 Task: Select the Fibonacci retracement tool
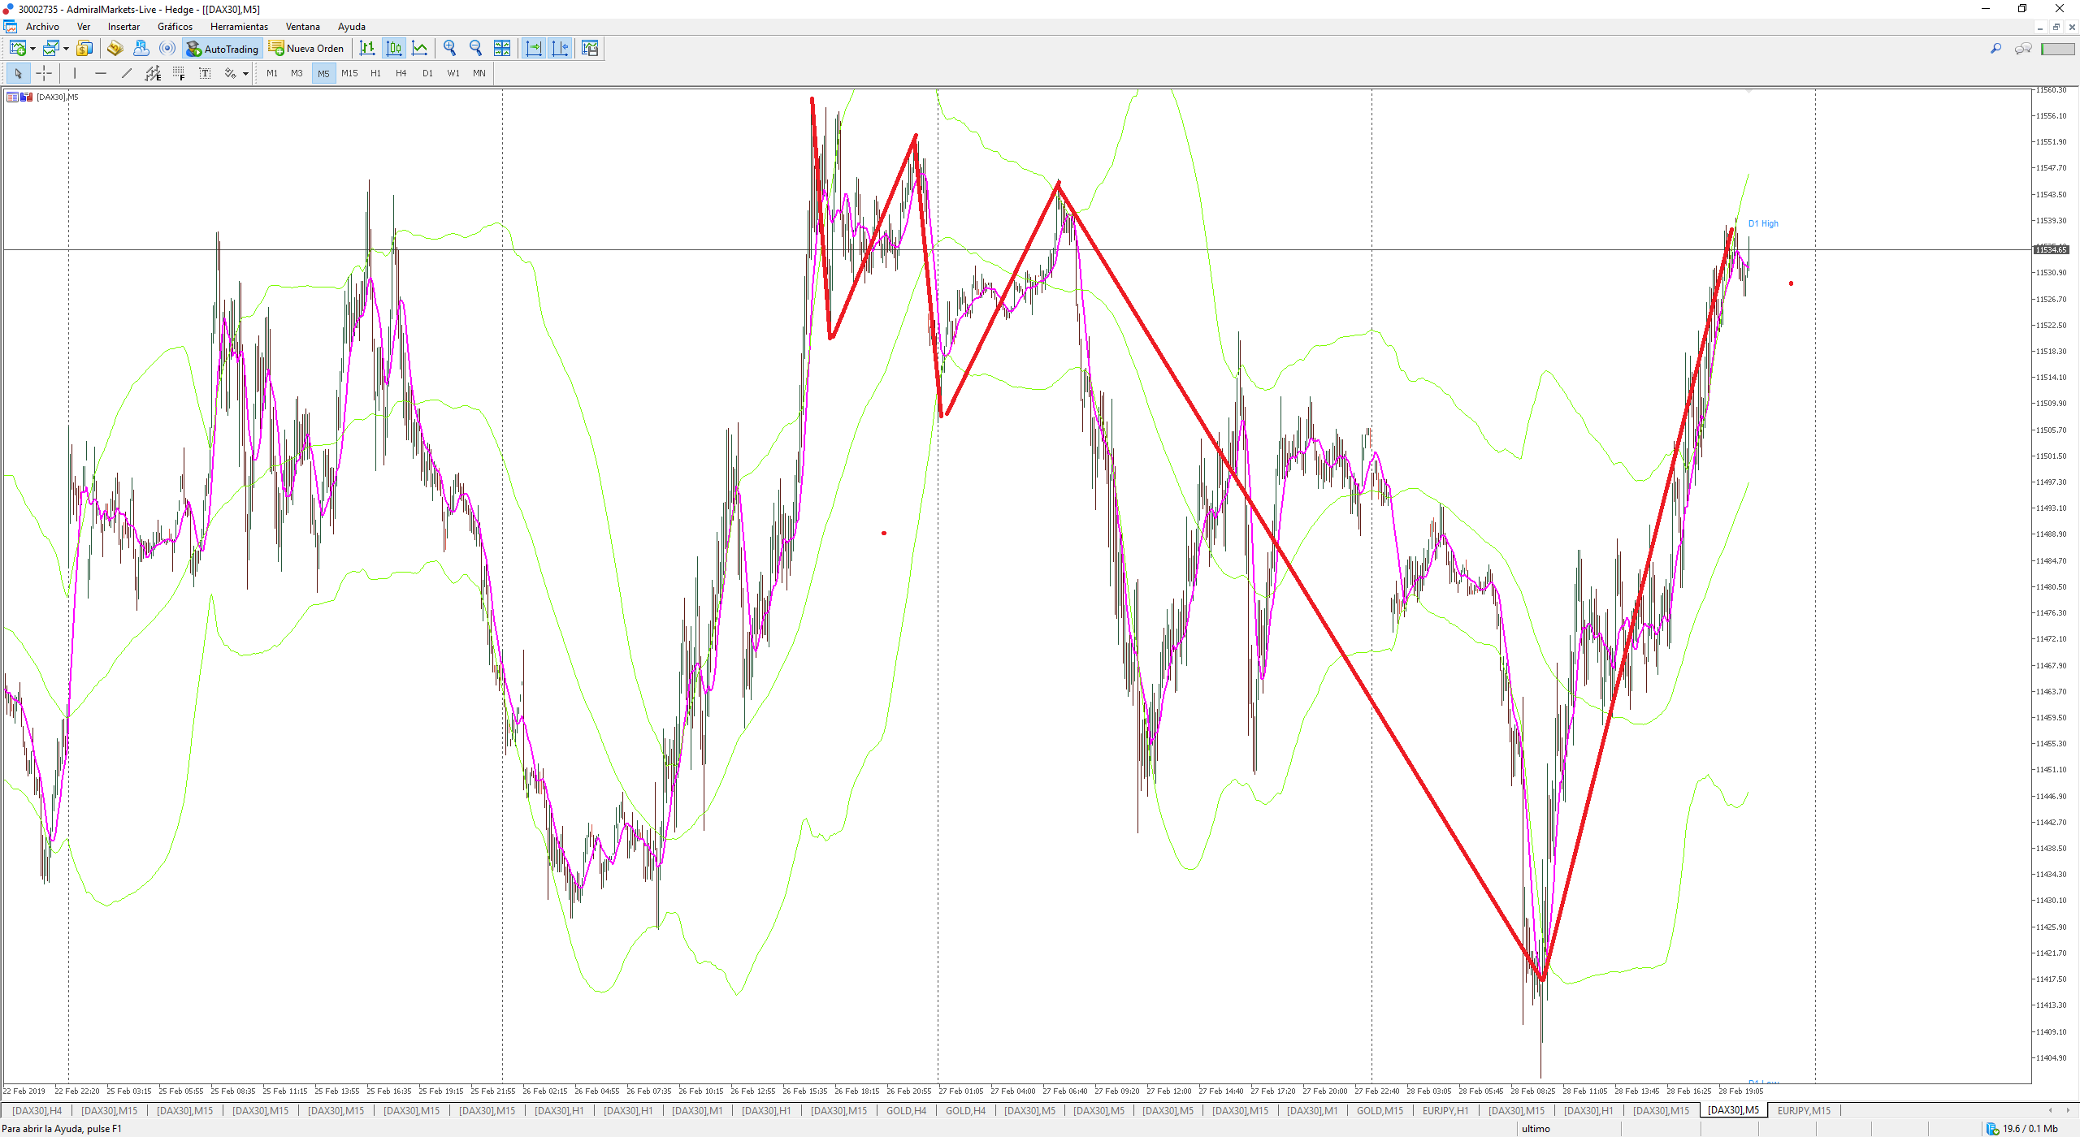[179, 73]
